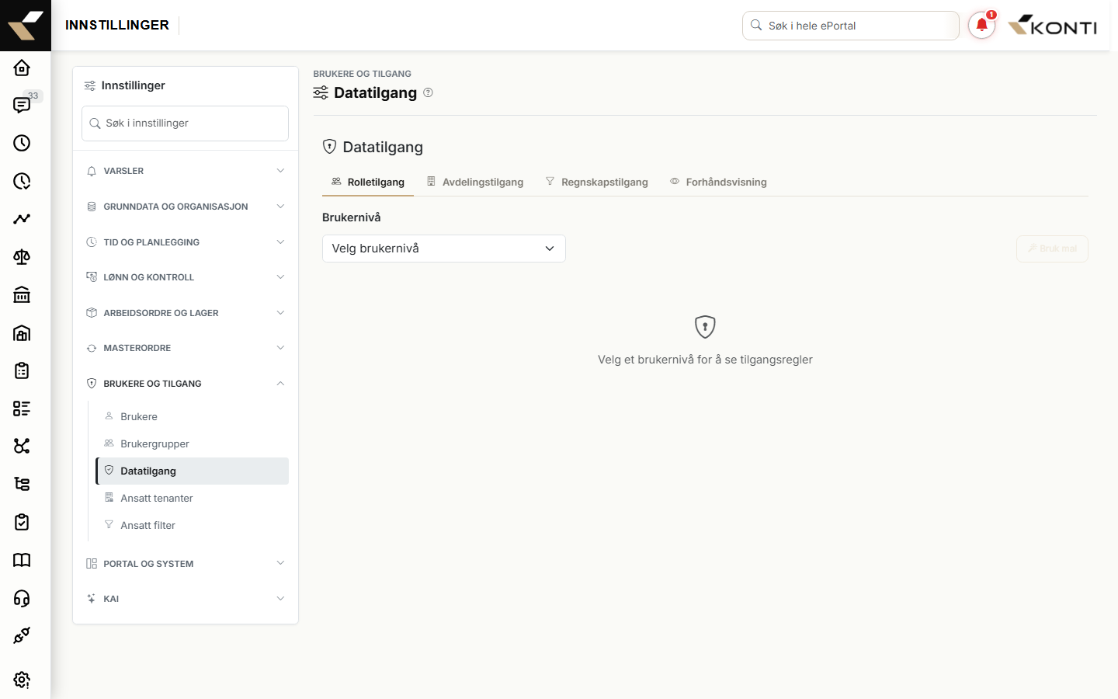Open the clock with checkmark icon
1118x699 pixels.
pos(22,181)
